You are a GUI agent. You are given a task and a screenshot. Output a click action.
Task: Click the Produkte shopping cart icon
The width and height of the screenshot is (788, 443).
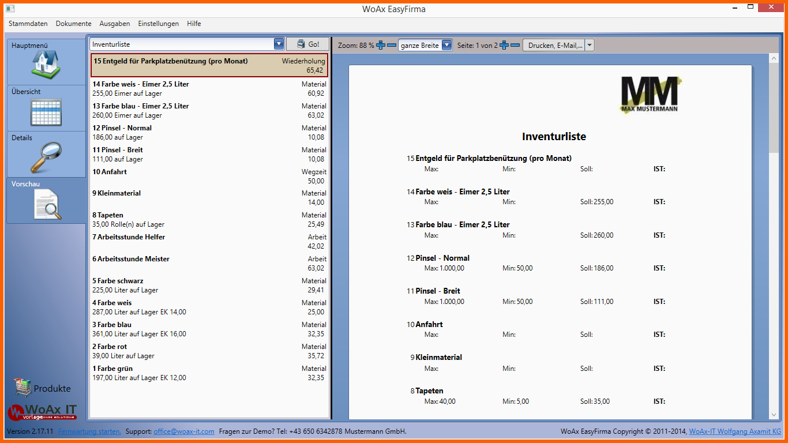[x=22, y=388]
